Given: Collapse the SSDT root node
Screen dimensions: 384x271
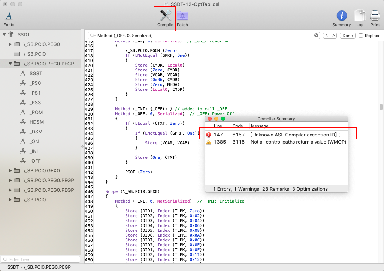Looking at the screenshot, I should pos(4,35).
